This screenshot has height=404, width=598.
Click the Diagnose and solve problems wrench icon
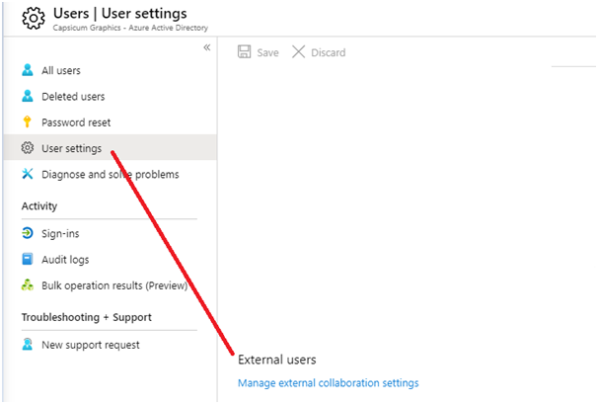pos(28,174)
